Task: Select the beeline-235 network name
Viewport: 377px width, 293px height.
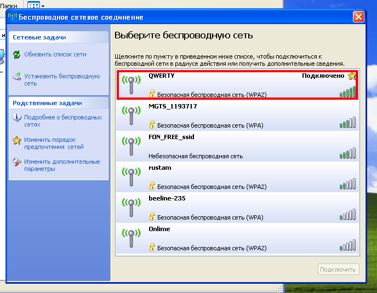Action: 167,198
